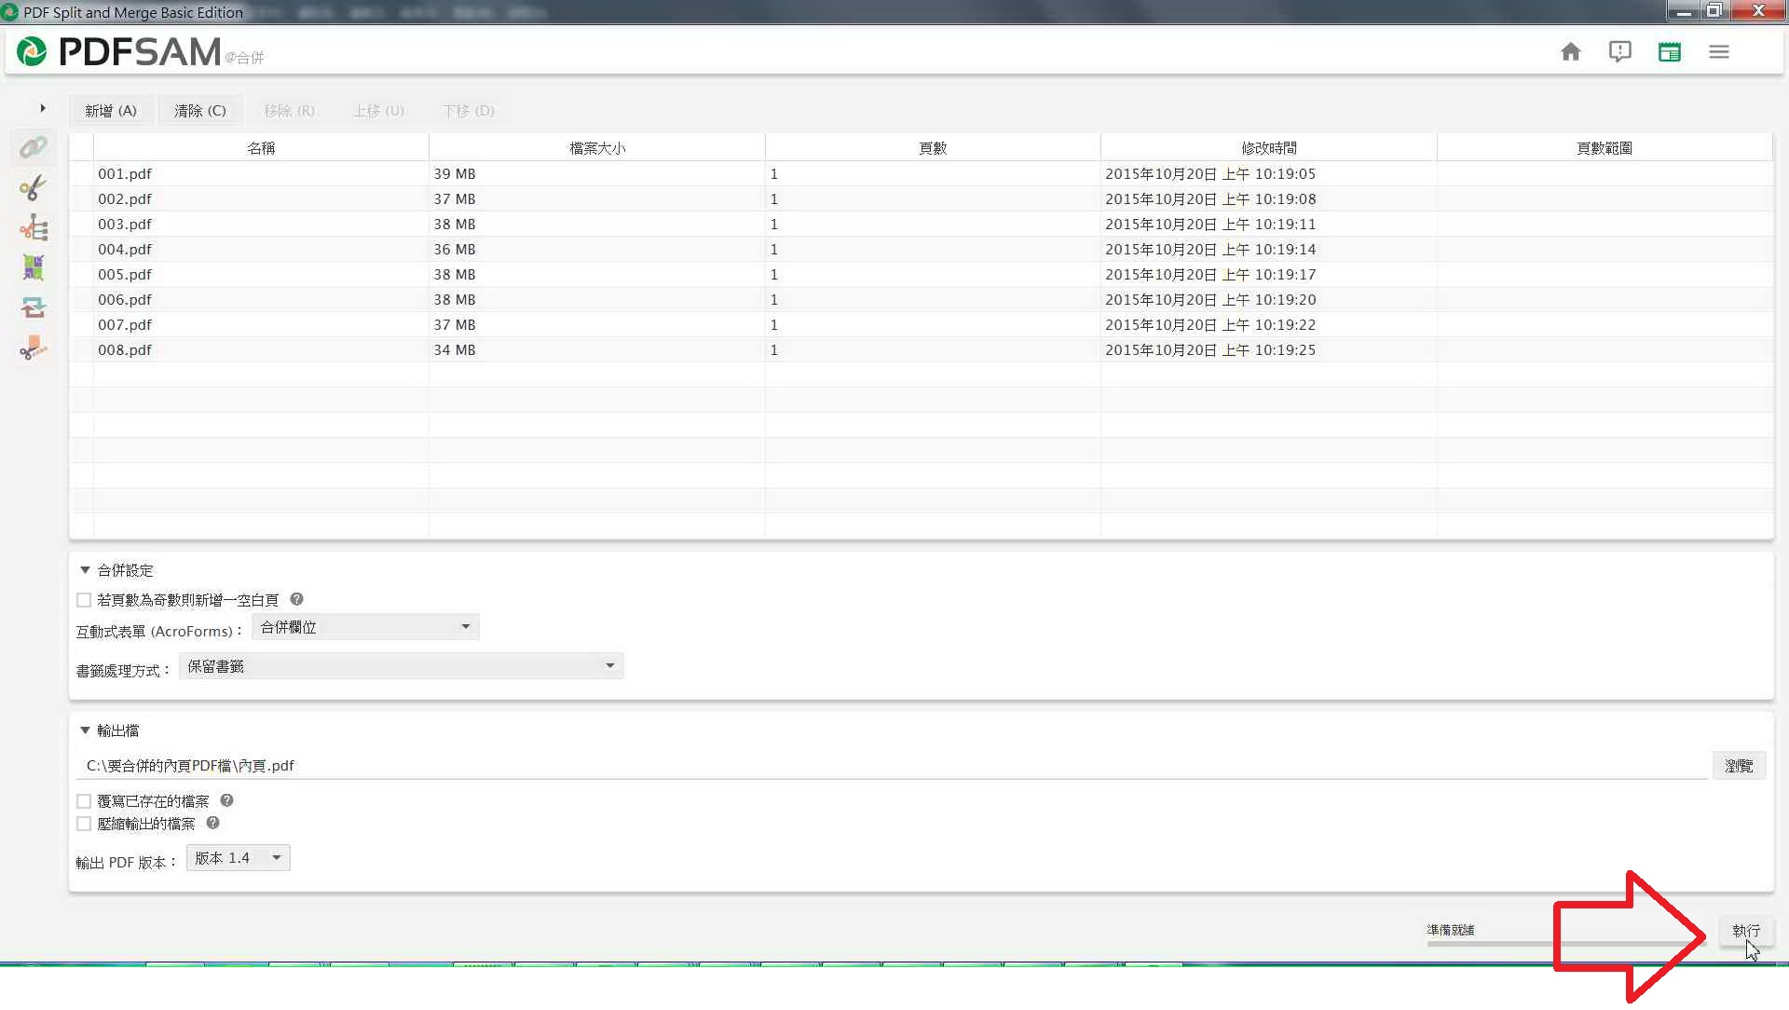Enable compress output file checkbox
This screenshot has width=1789, height=1010.
pos(84,824)
